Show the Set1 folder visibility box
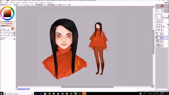Viewport: 169px width, 95px height. 157,29
